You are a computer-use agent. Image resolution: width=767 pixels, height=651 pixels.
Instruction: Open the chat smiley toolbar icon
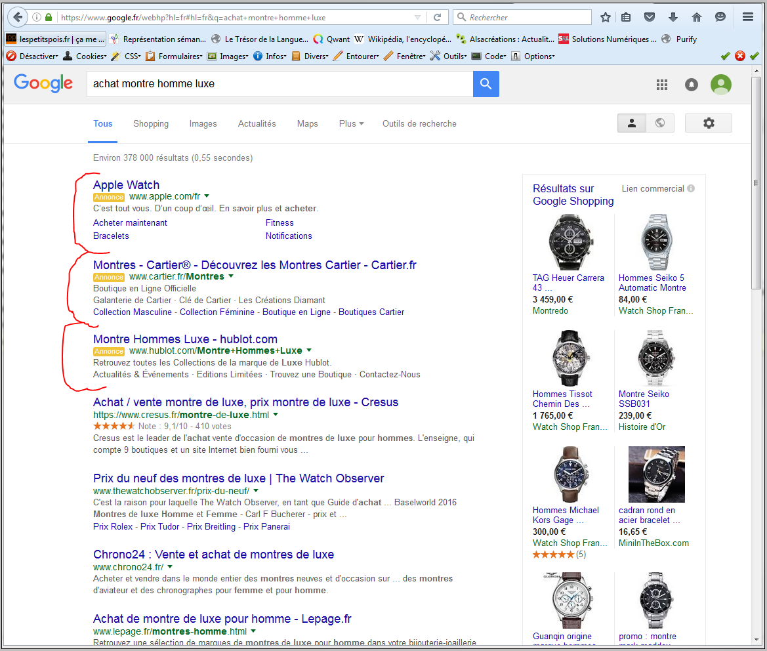[x=720, y=17]
